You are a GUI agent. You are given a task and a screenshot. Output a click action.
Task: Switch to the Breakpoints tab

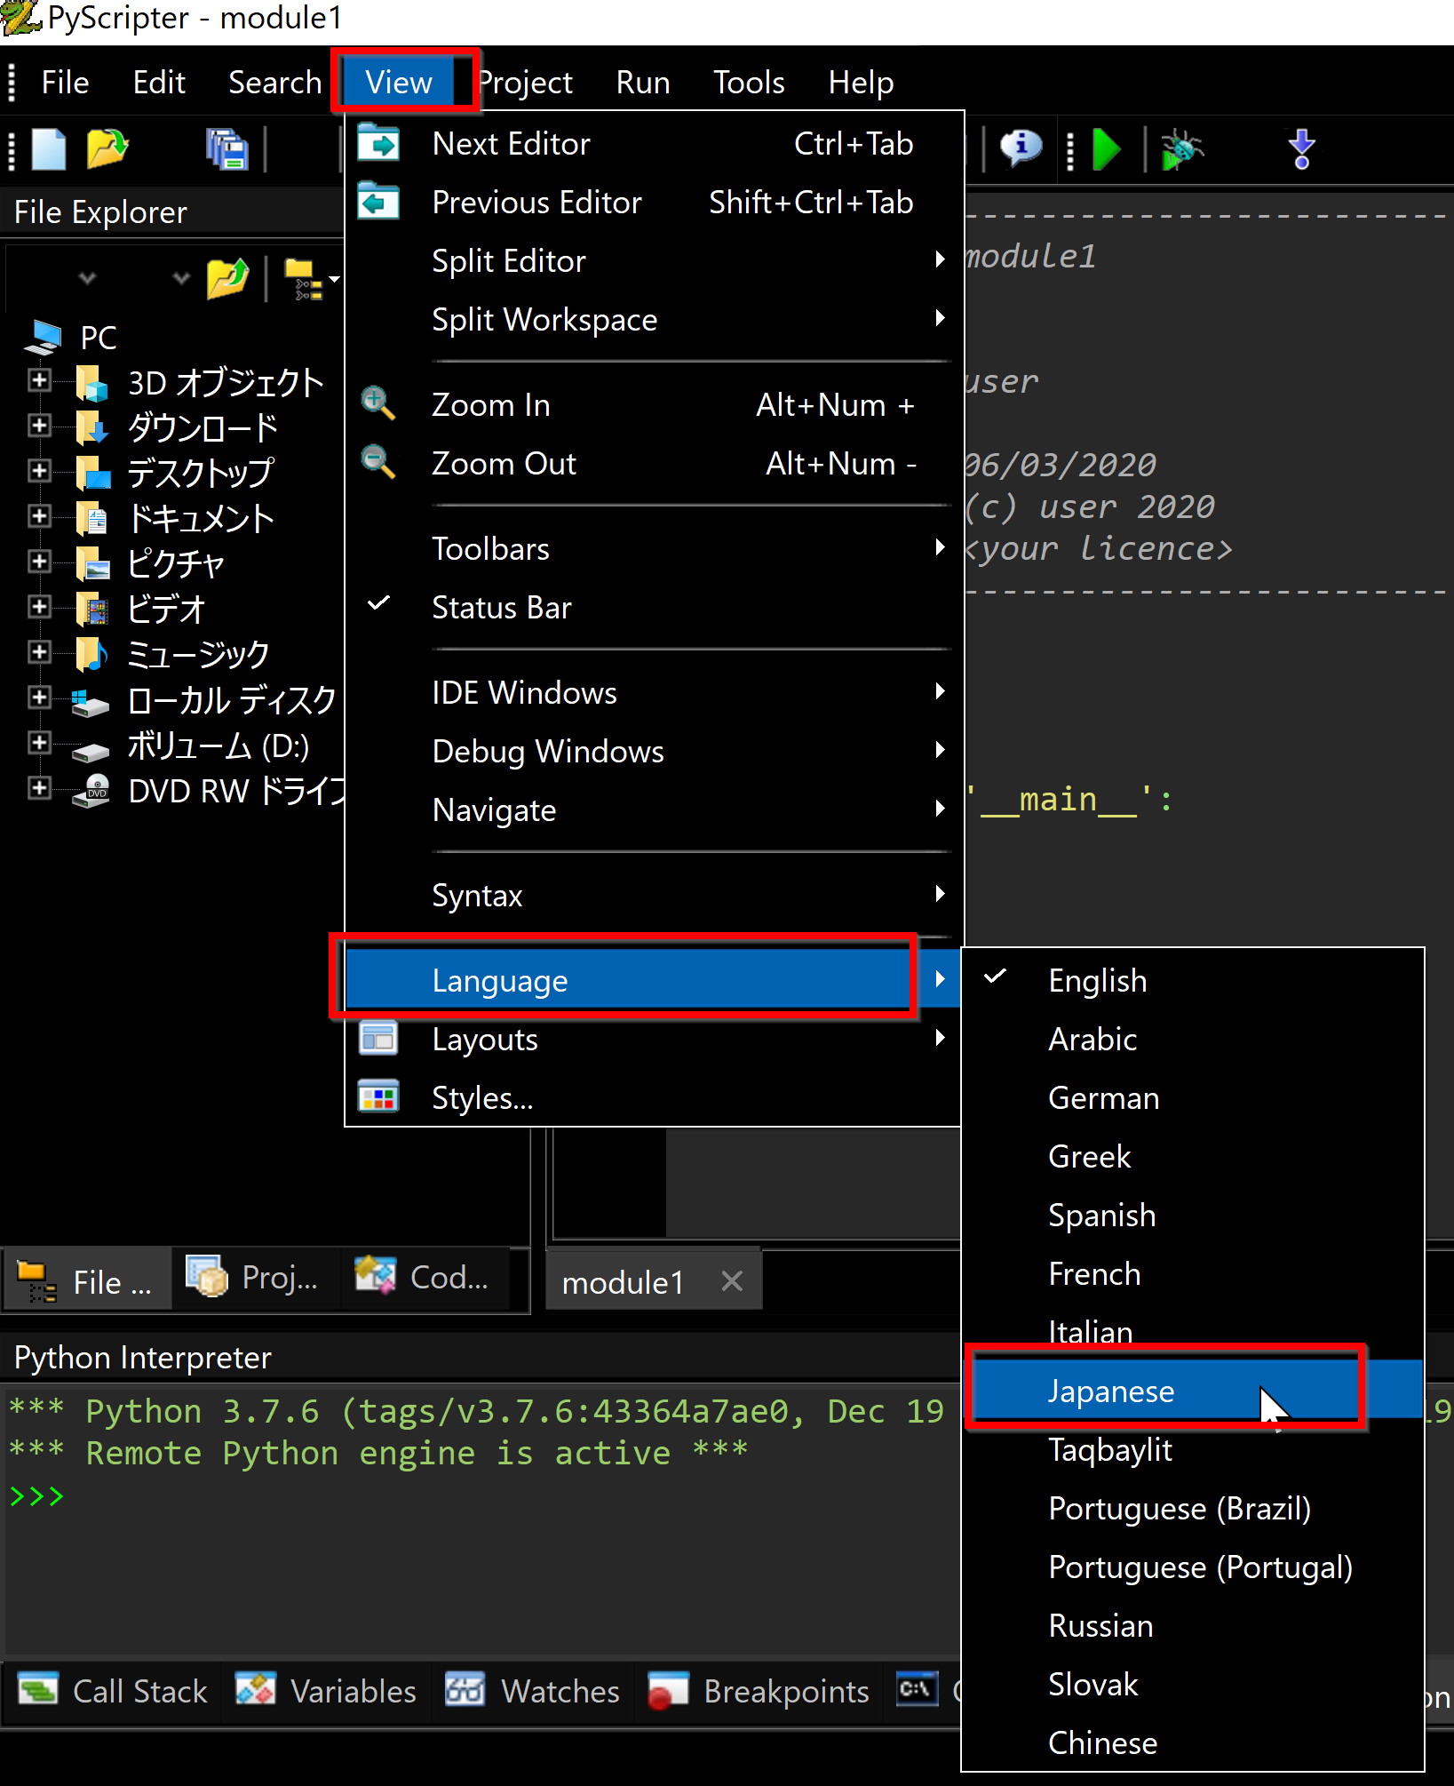[x=759, y=1691]
